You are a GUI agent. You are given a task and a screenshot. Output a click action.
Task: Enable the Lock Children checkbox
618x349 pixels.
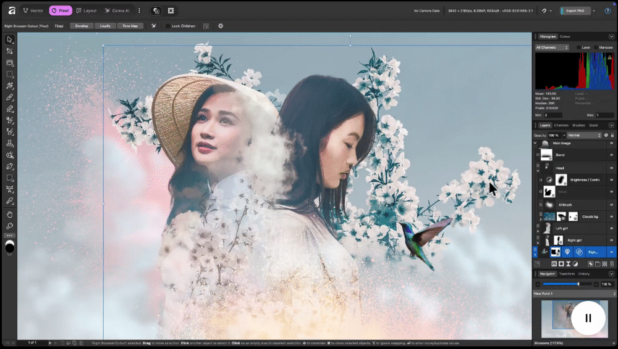[167, 26]
